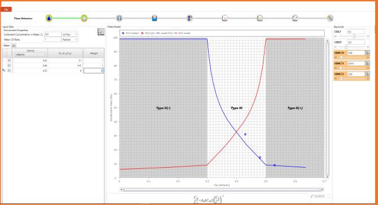Screen dimensions: 378x205
Task: Click the lock icon beside HBNC72
Action: coord(367,74)
